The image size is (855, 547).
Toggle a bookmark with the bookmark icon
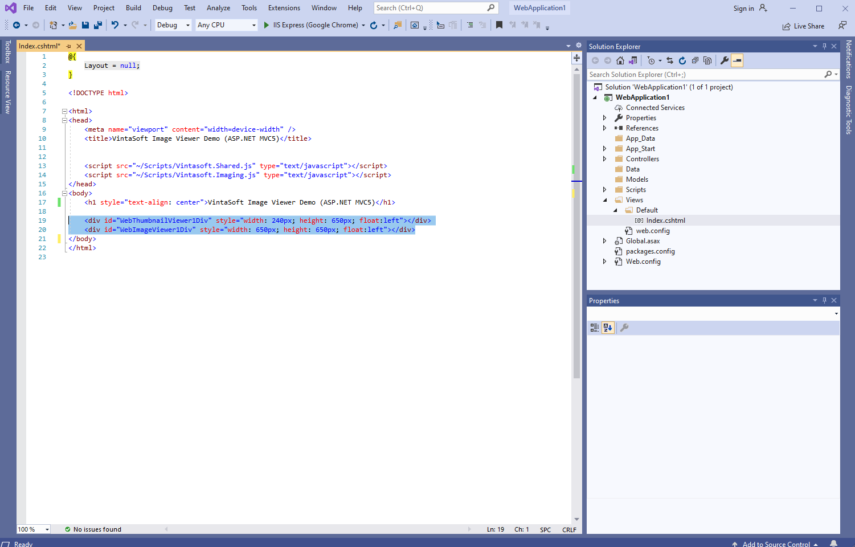[x=499, y=25]
